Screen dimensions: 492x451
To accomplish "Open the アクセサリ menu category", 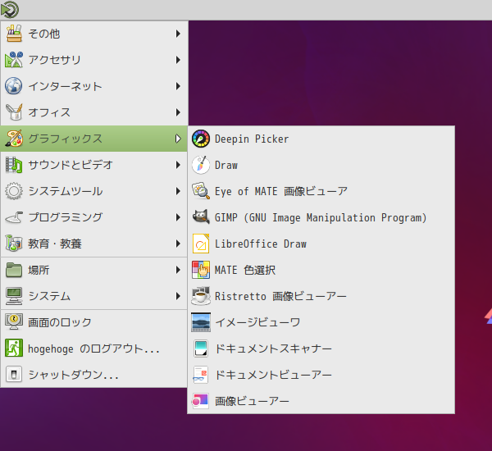I will pos(93,60).
